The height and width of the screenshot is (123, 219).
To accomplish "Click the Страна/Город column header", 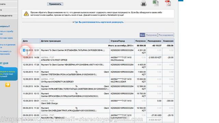I will pos(122,41).
